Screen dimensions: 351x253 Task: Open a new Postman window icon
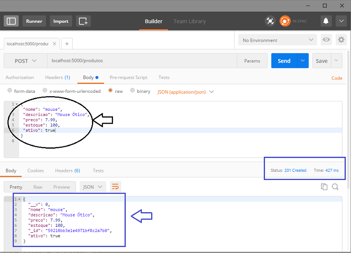(83, 21)
